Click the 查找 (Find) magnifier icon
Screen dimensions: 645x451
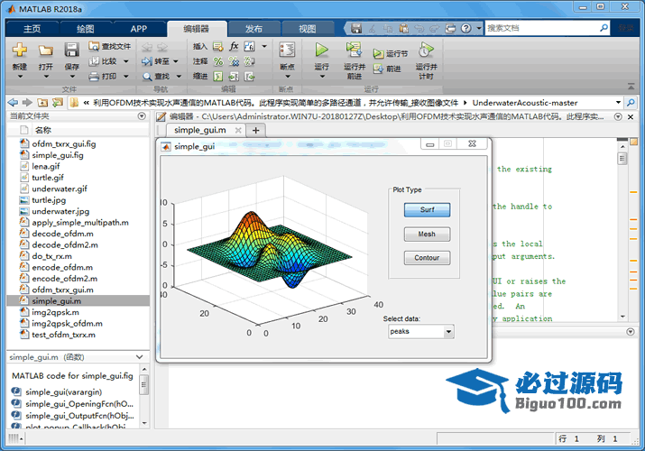click(147, 77)
